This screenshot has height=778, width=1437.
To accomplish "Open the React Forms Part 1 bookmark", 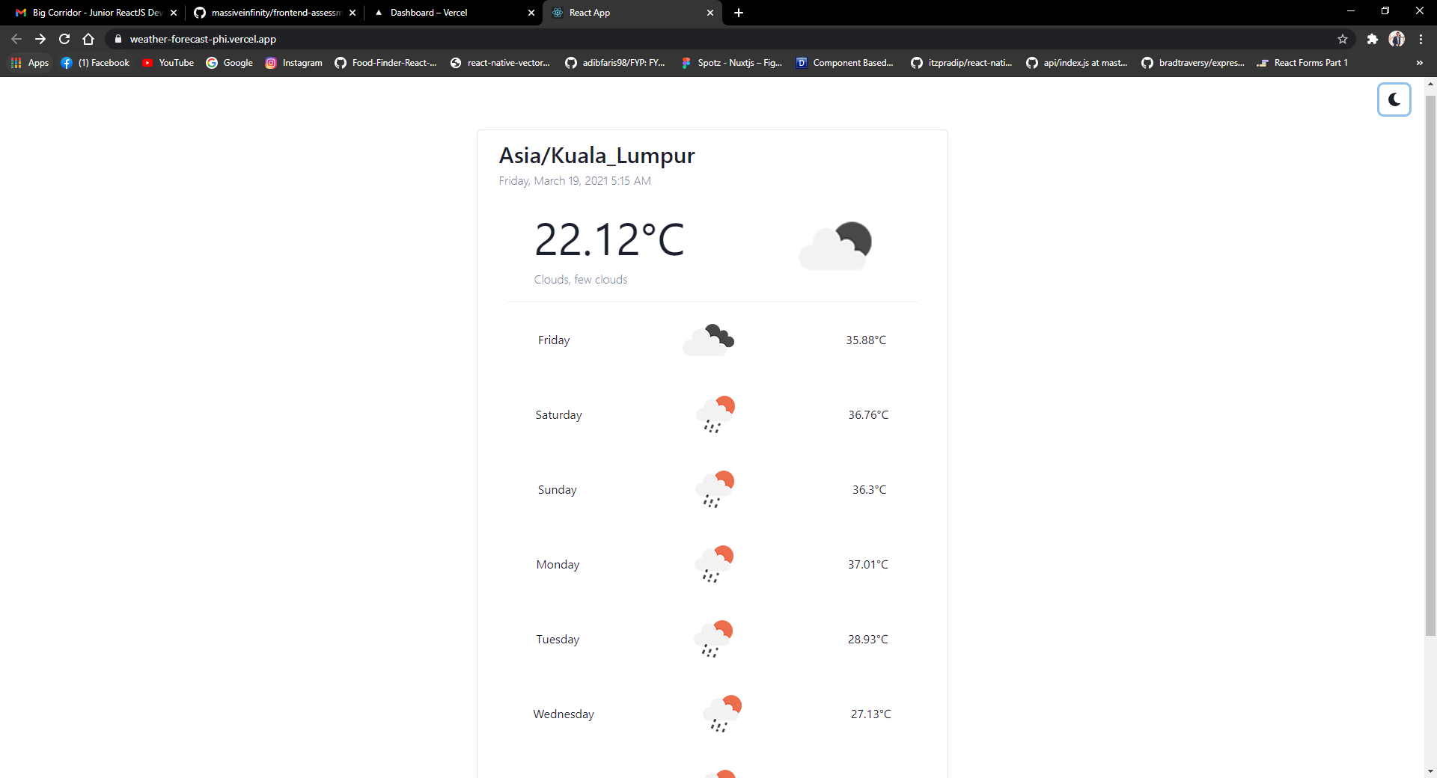I will coord(1302,63).
